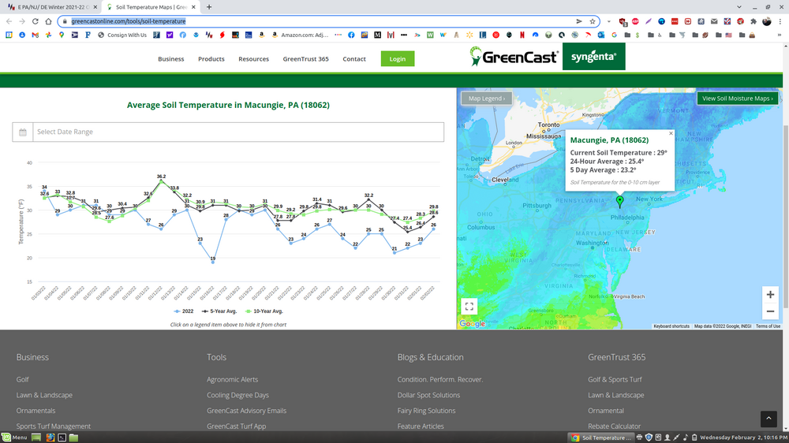Open the Products navigation menu
Image resolution: width=789 pixels, height=443 pixels.
click(x=211, y=59)
